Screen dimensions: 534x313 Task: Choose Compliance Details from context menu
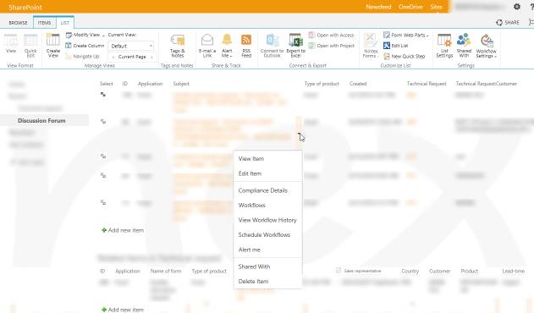click(x=263, y=190)
